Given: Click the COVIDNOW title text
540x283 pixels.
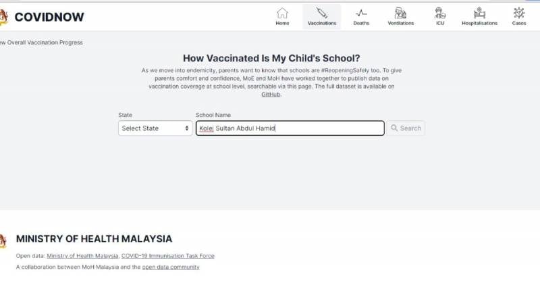Looking at the screenshot, I should point(49,17).
